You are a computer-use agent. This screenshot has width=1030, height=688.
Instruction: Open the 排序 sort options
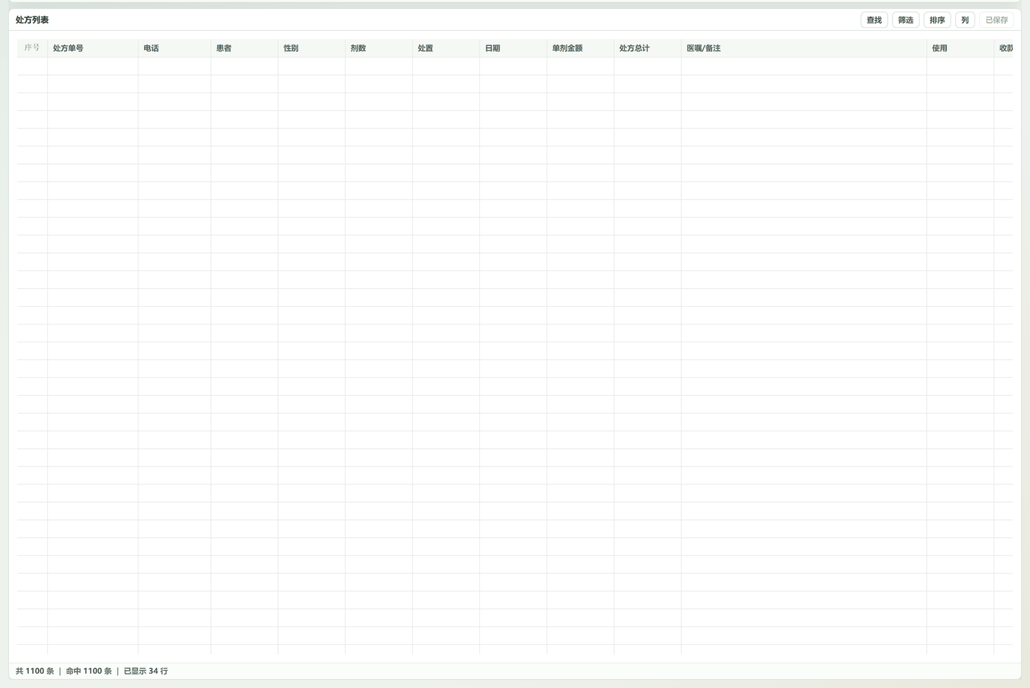(x=937, y=20)
